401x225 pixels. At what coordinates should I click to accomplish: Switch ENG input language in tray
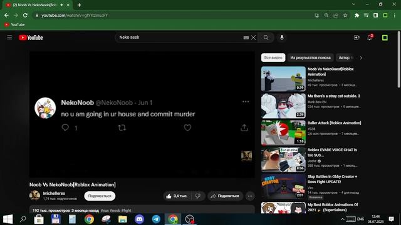(x=360, y=219)
